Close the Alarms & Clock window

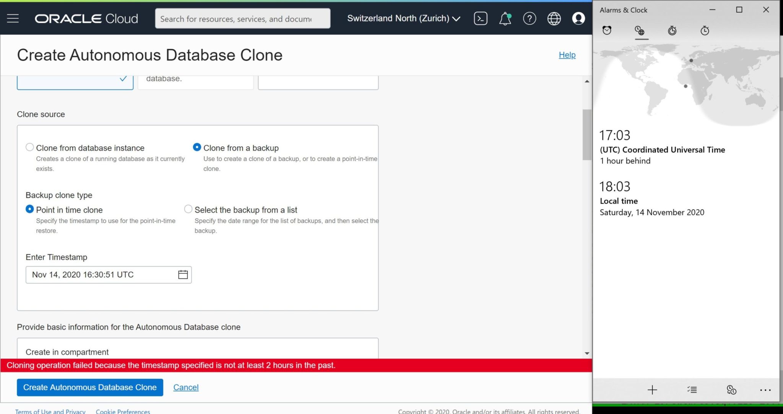766,10
